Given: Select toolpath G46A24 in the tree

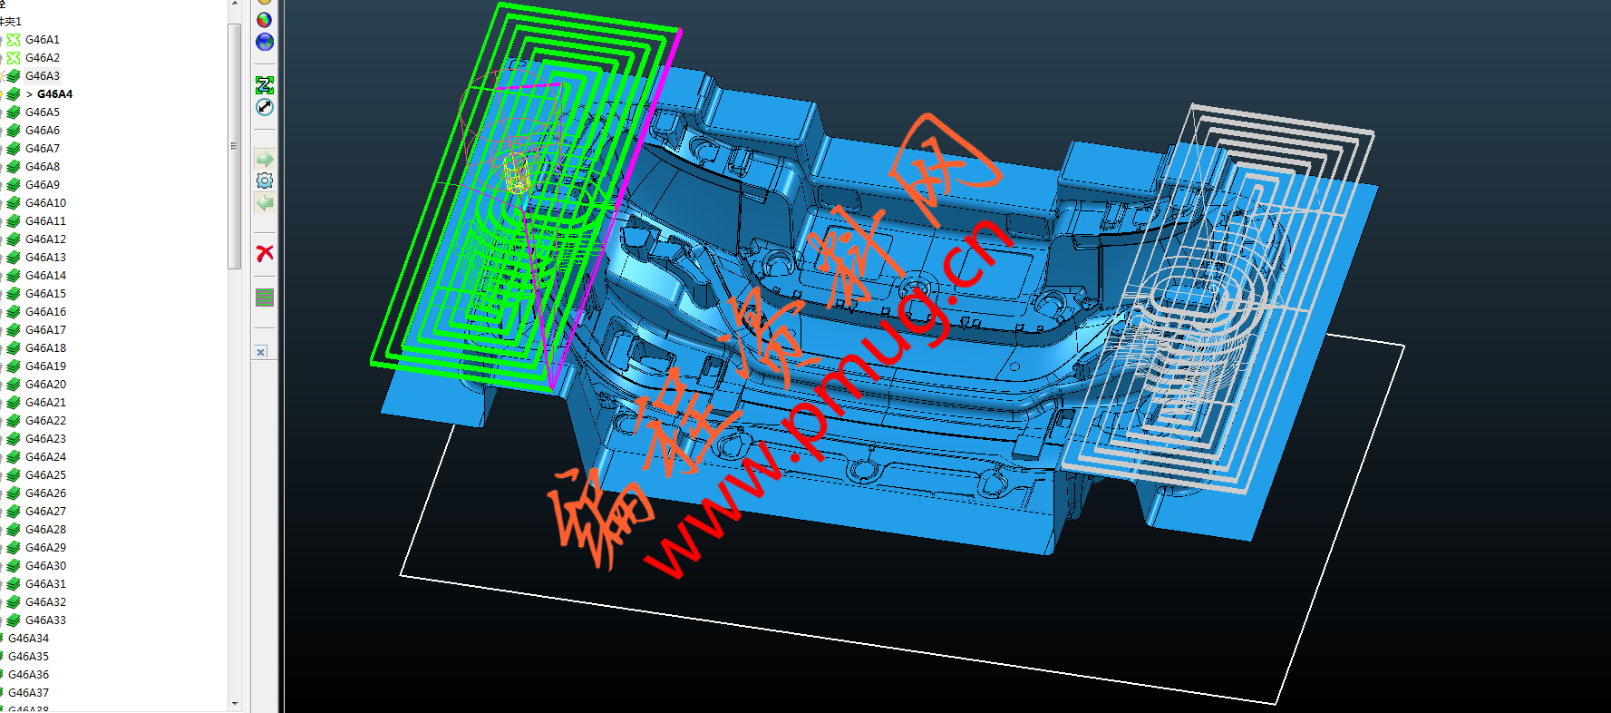Looking at the screenshot, I should pos(45,457).
